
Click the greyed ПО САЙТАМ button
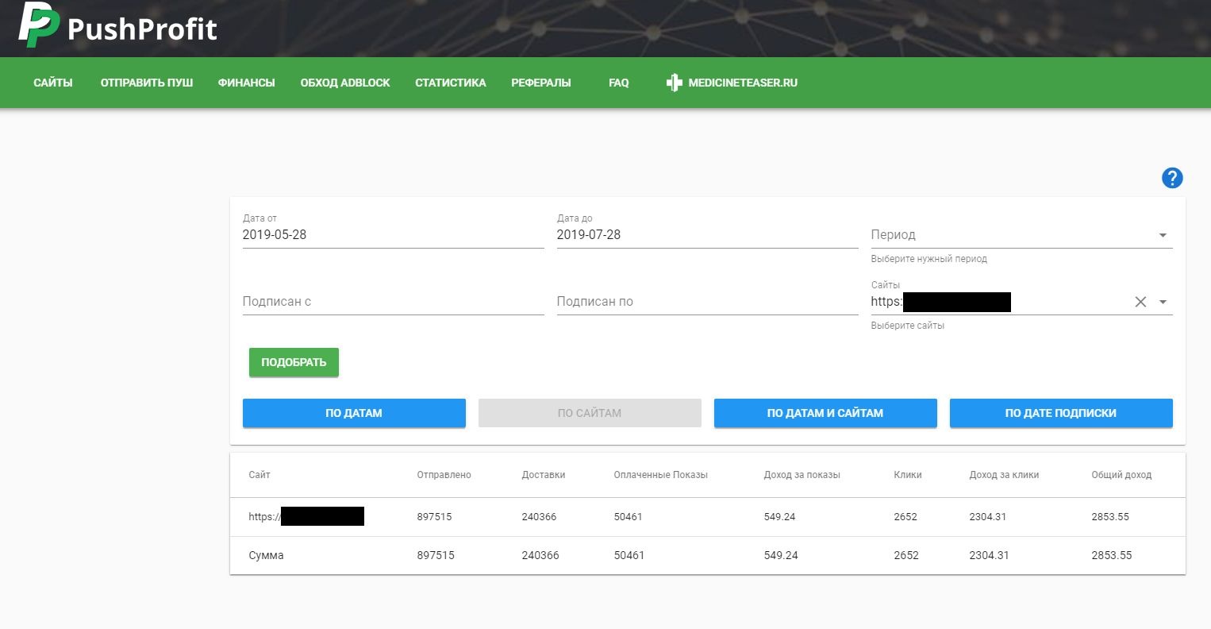click(590, 413)
